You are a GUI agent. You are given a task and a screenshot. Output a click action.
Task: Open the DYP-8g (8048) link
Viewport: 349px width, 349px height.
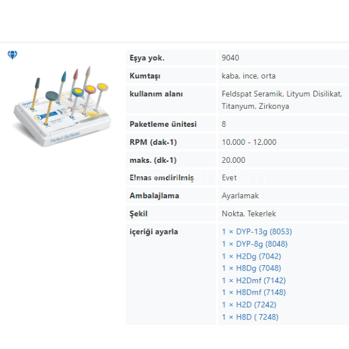pyautogui.click(x=255, y=244)
